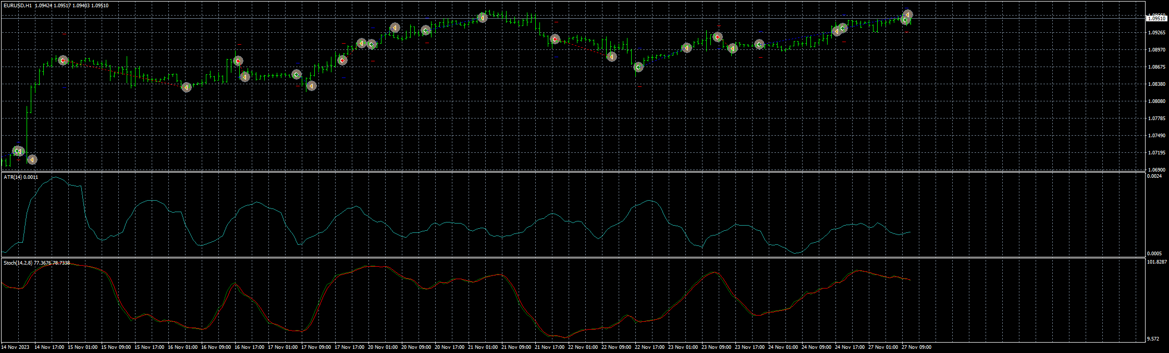Viewport: 1169px width, 353px height.
Task: Click the 15 Nov 17:00 time axis label
Action: 149,347
